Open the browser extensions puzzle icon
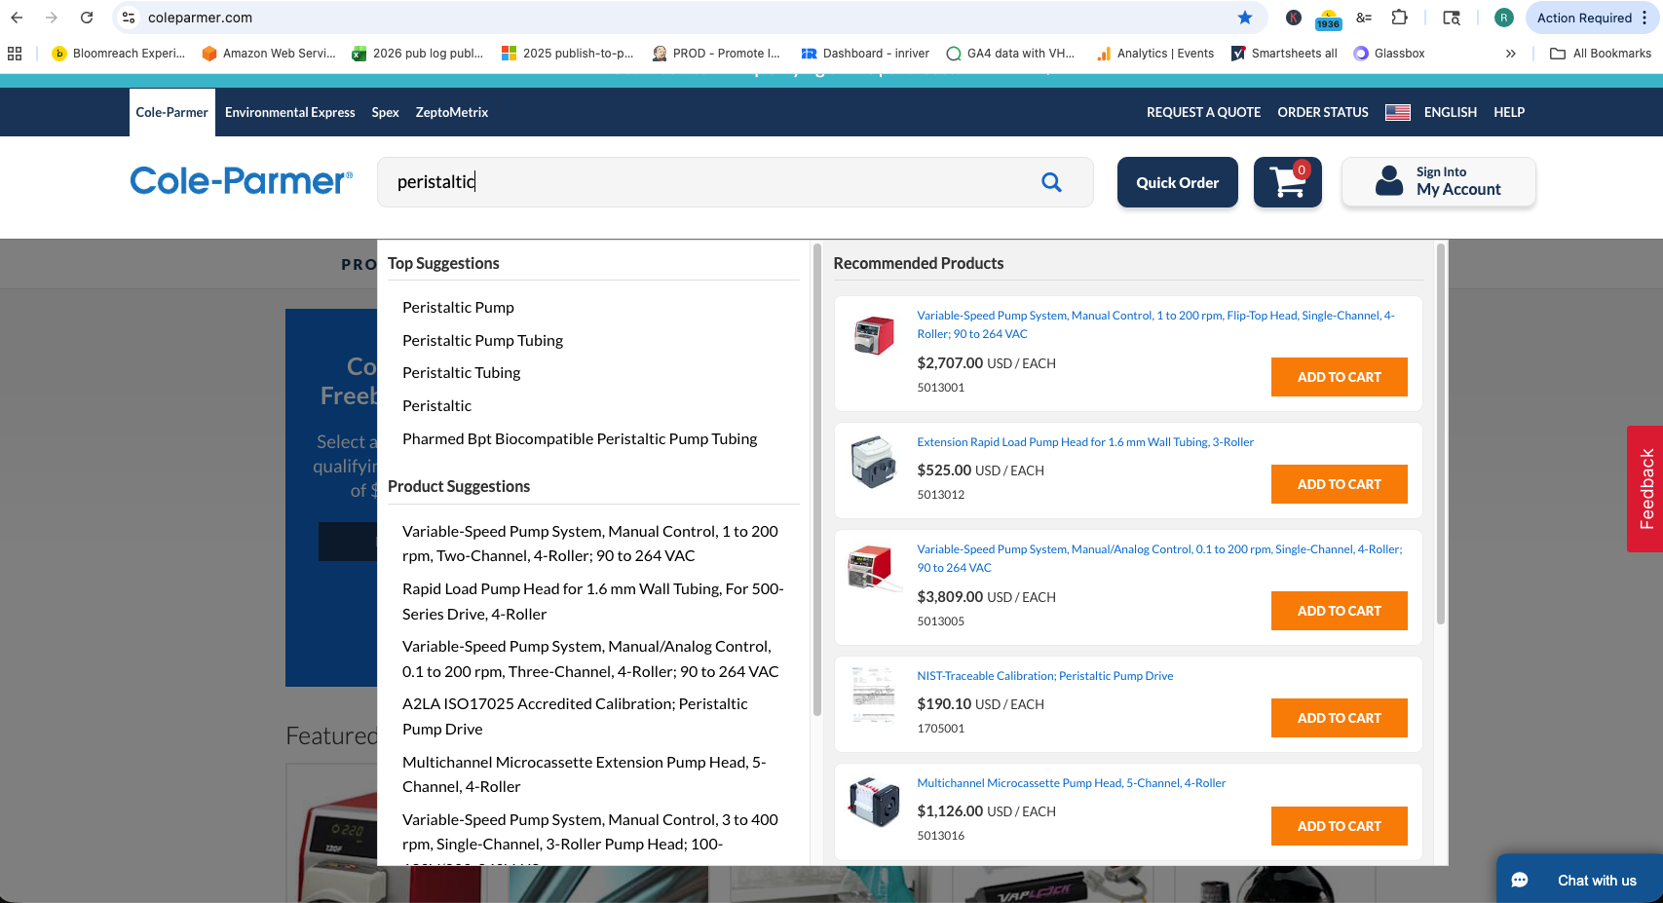 [x=1399, y=18]
